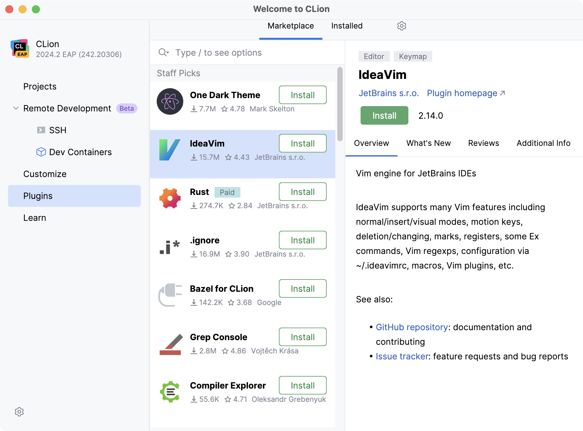Select the Bazel for CLion plug icon

pos(170,295)
